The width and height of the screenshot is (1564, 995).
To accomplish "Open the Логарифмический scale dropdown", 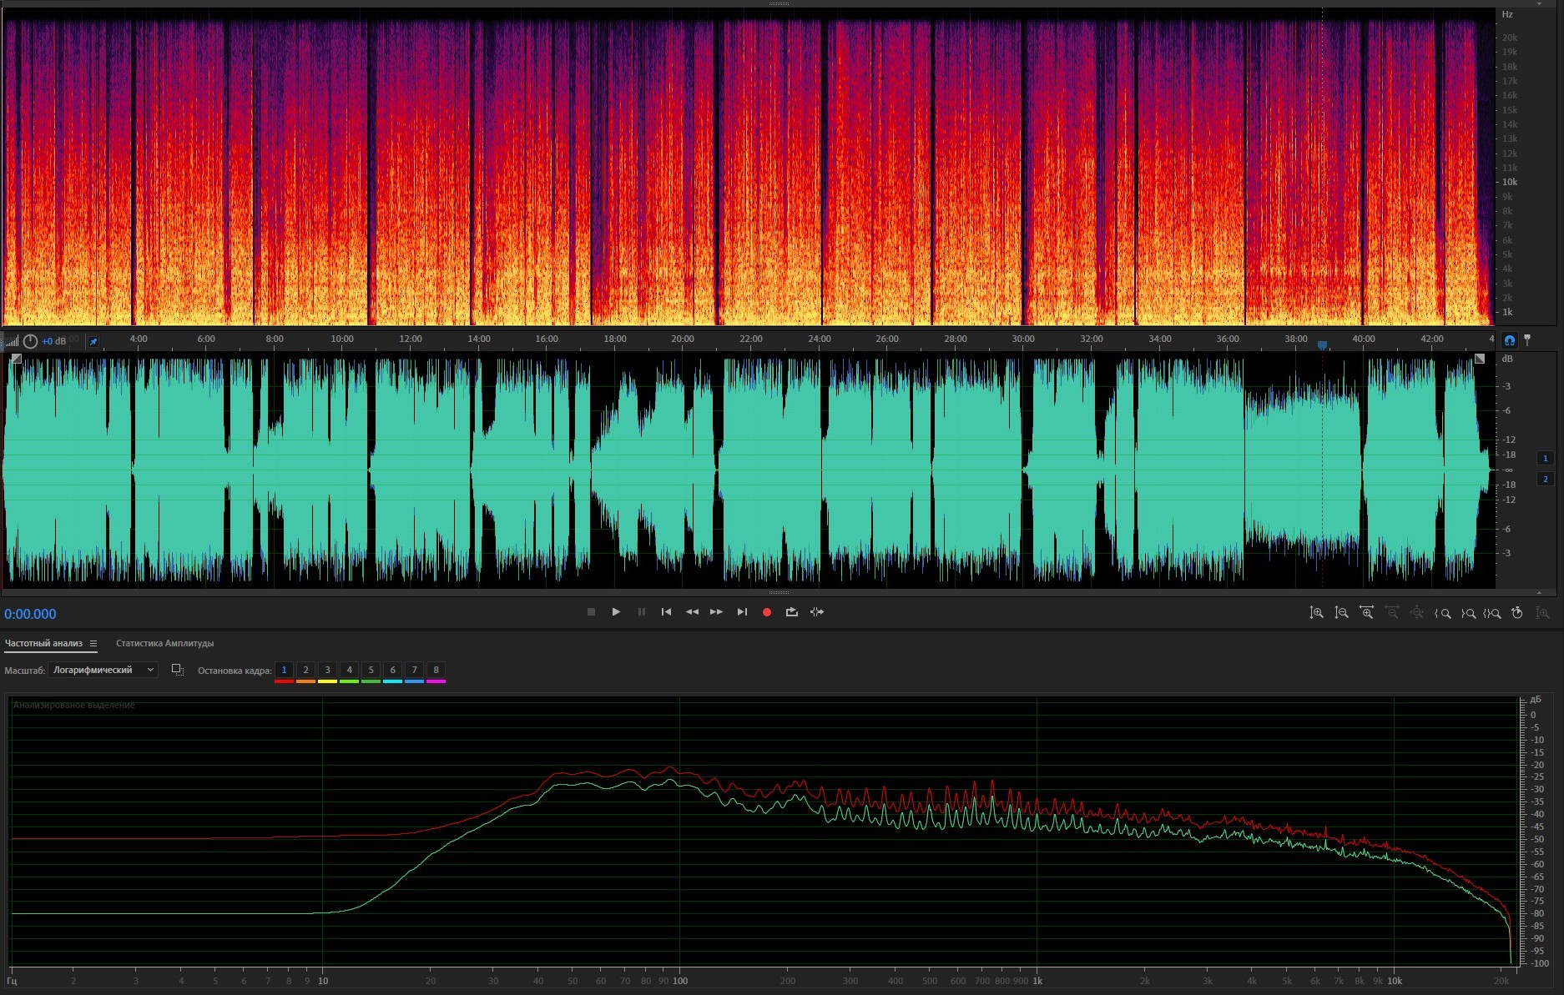I will [103, 670].
